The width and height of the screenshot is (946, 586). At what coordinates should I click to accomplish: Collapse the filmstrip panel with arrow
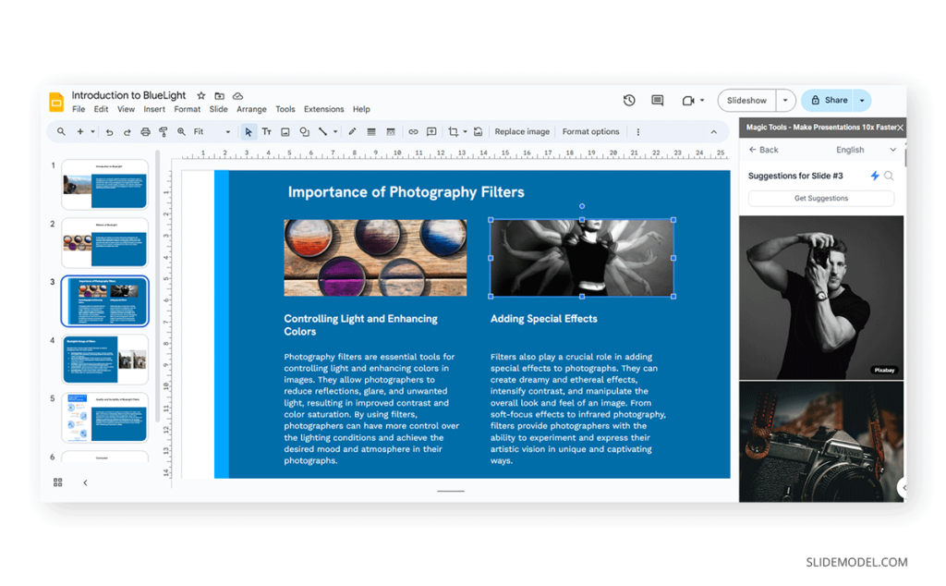pyautogui.click(x=85, y=482)
